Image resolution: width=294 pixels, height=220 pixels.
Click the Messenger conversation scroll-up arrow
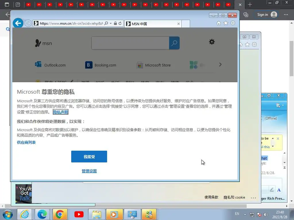(x=285, y=153)
